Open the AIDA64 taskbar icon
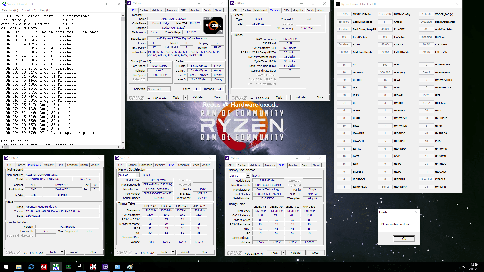This screenshot has width=484, height=272. click(44, 267)
